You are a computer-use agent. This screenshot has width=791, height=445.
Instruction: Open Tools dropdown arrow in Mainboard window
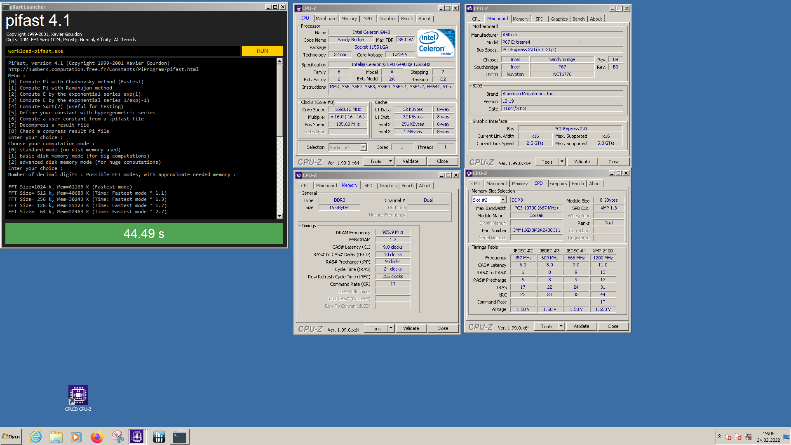tap(562, 162)
